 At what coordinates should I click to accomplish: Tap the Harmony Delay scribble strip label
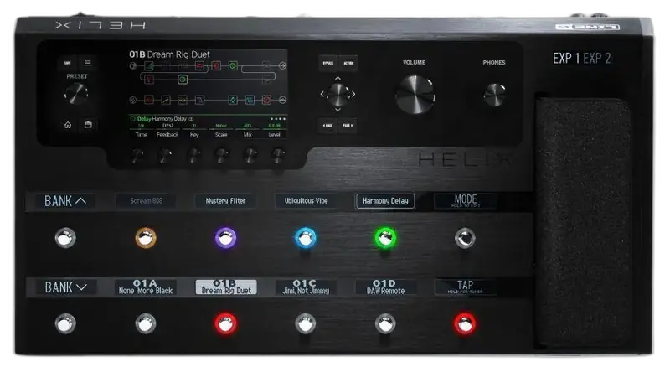[x=385, y=200]
